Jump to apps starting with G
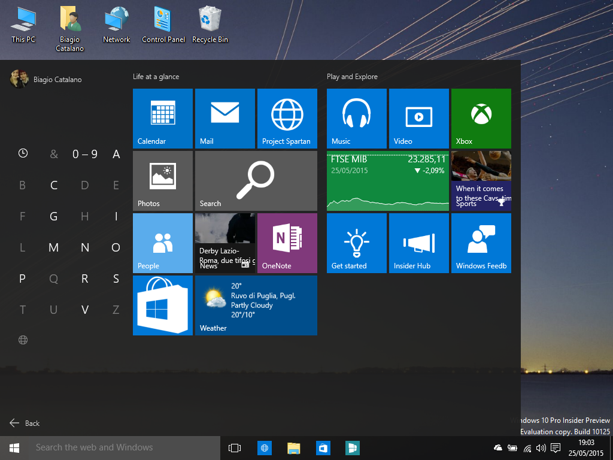 54,216
